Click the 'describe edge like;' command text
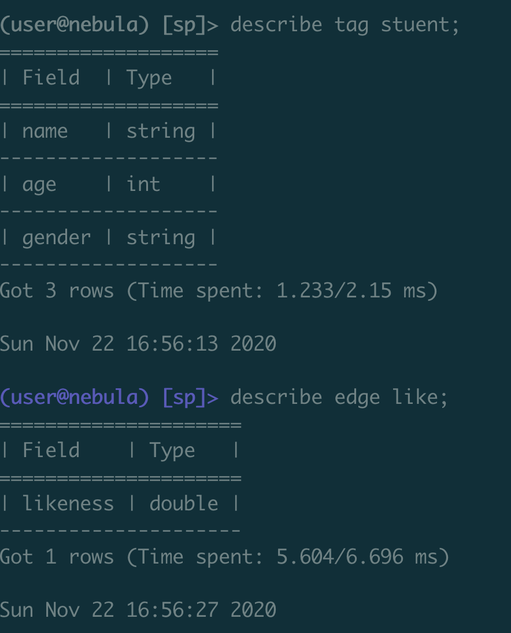The height and width of the screenshot is (633, 511). [339, 398]
